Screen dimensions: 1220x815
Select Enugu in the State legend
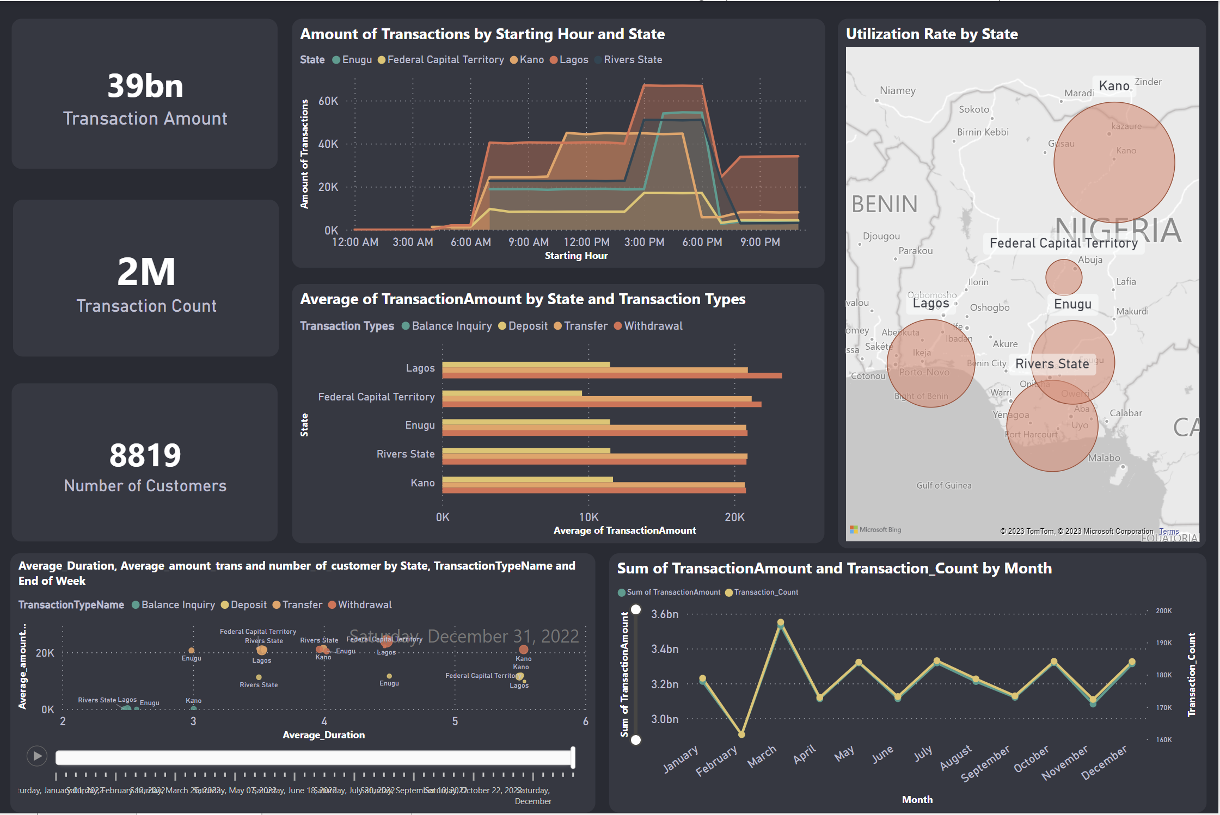point(356,60)
